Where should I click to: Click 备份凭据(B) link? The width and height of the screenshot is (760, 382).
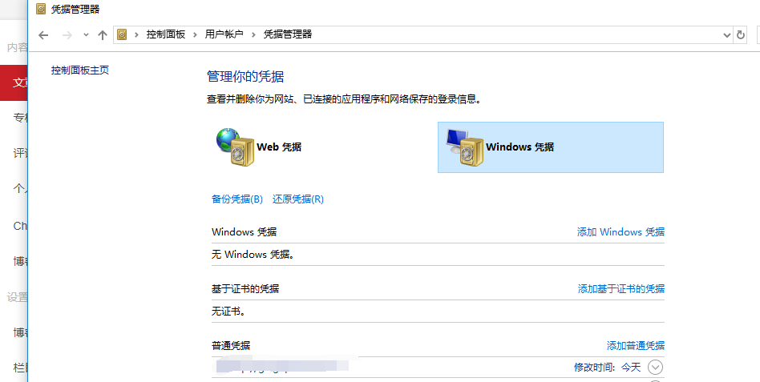[237, 199]
